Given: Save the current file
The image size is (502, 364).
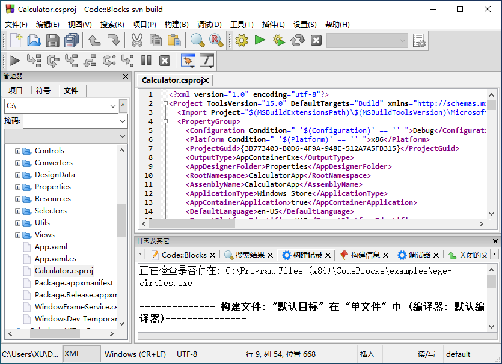Looking at the screenshot, I should tap(52, 41).
